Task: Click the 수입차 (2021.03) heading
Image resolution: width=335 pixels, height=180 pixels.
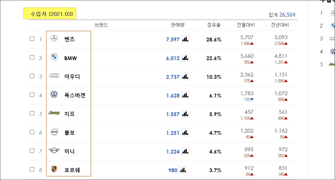Action: point(51,14)
